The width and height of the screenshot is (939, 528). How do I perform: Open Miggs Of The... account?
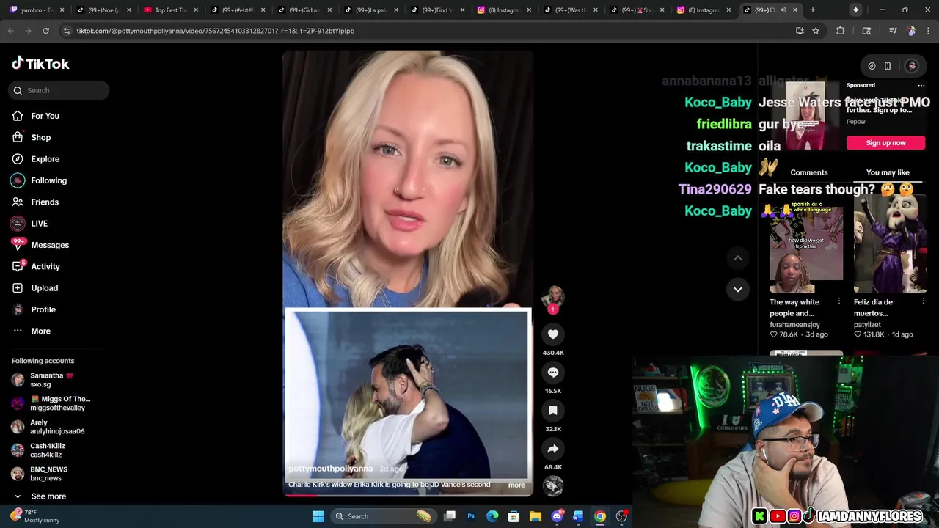[x=51, y=403]
